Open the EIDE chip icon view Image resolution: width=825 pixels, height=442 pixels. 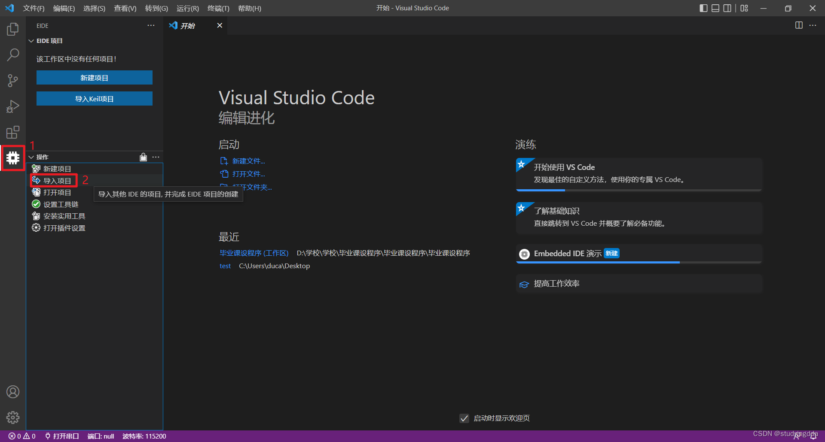(x=13, y=158)
